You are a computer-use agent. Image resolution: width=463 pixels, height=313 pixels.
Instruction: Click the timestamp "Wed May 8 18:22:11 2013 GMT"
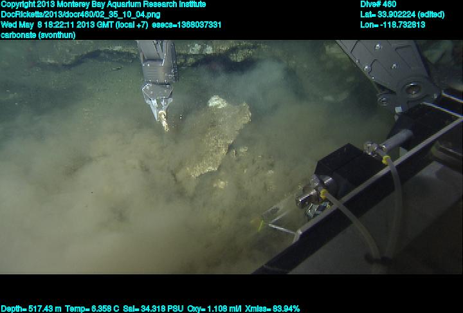tap(57, 24)
